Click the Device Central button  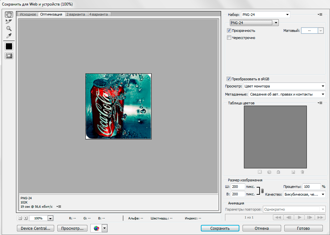36,228
